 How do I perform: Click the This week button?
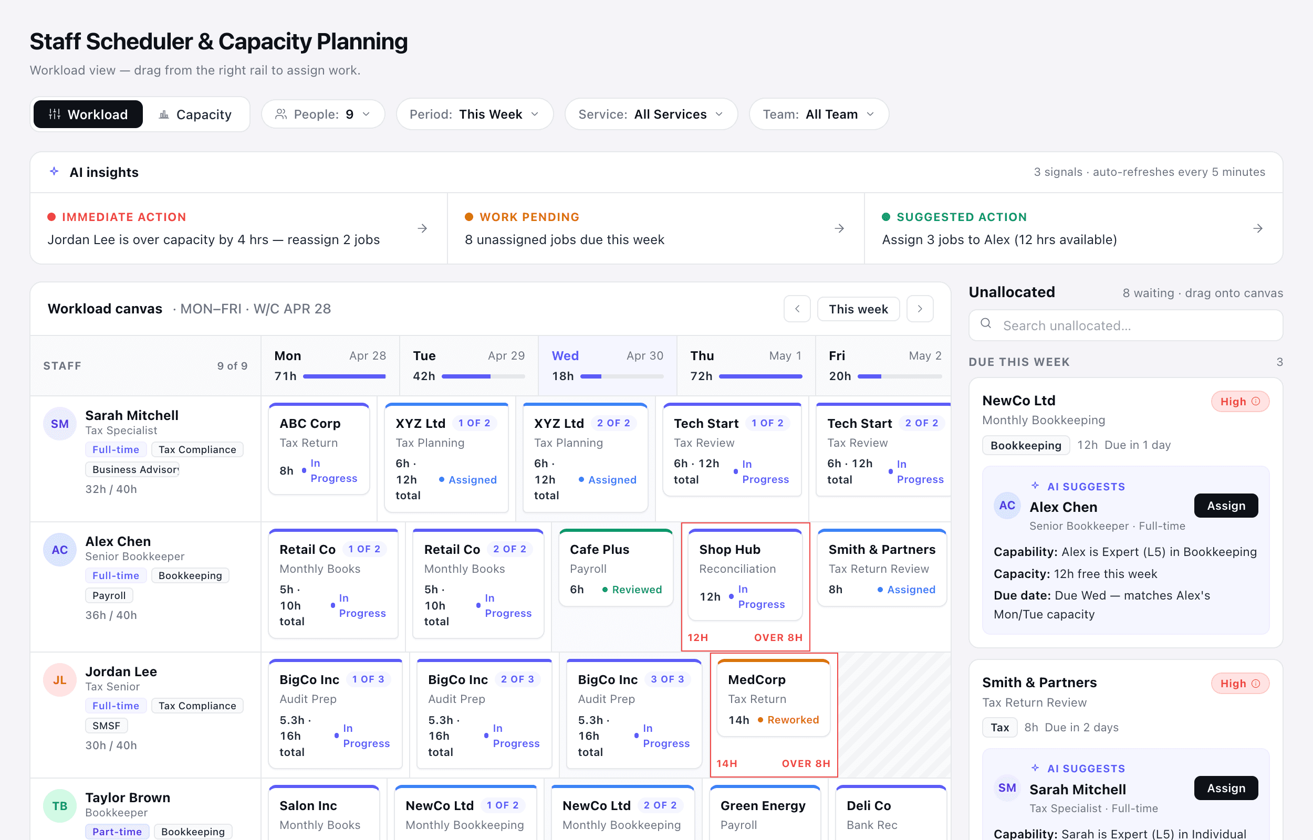pyautogui.click(x=858, y=309)
